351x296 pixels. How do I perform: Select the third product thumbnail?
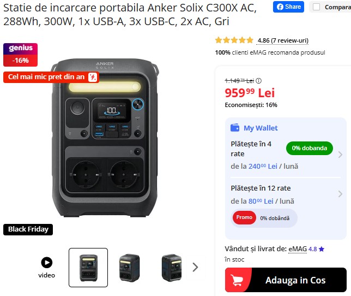[x=172, y=268]
